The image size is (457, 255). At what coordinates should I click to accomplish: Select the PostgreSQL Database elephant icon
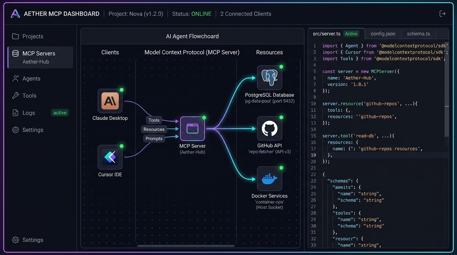pyautogui.click(x=269, y=78)
